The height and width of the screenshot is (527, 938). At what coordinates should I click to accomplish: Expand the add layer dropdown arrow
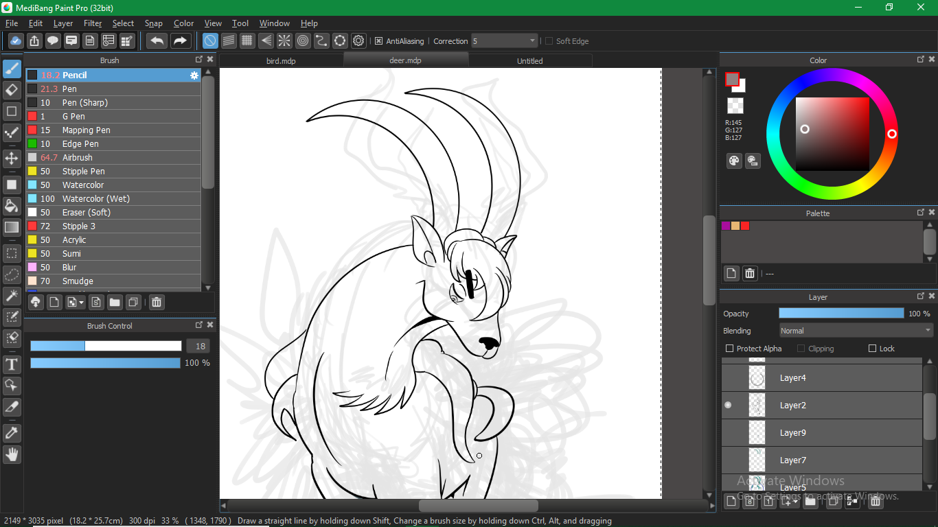(795, 502)
